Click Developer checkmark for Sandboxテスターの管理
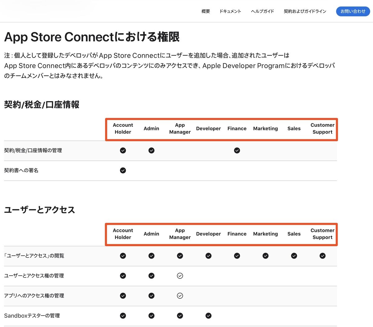 [209, 315]
